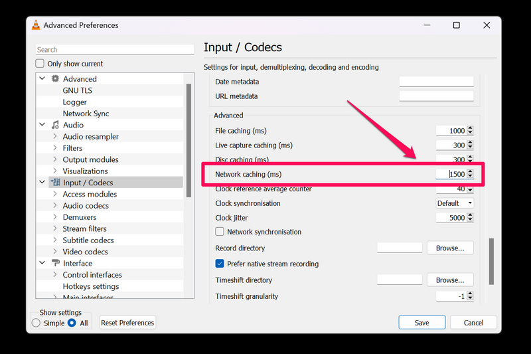Click the Input / Codecs tree icon
The width and height of the screenshot is (531, 354).
tap(55, 183)
